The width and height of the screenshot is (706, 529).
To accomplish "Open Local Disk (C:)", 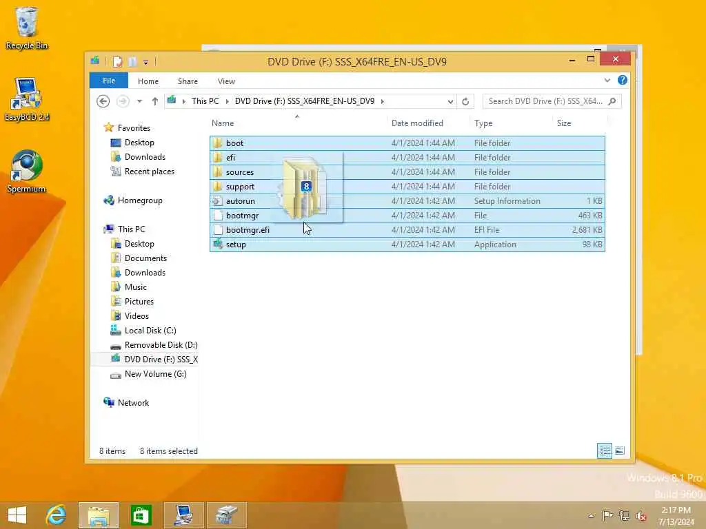I will [x=143, y=331].
